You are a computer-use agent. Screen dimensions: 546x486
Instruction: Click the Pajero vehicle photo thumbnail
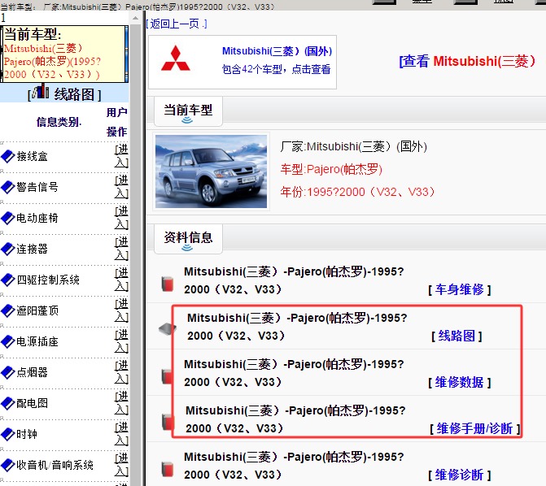click(x=211, y=171)
